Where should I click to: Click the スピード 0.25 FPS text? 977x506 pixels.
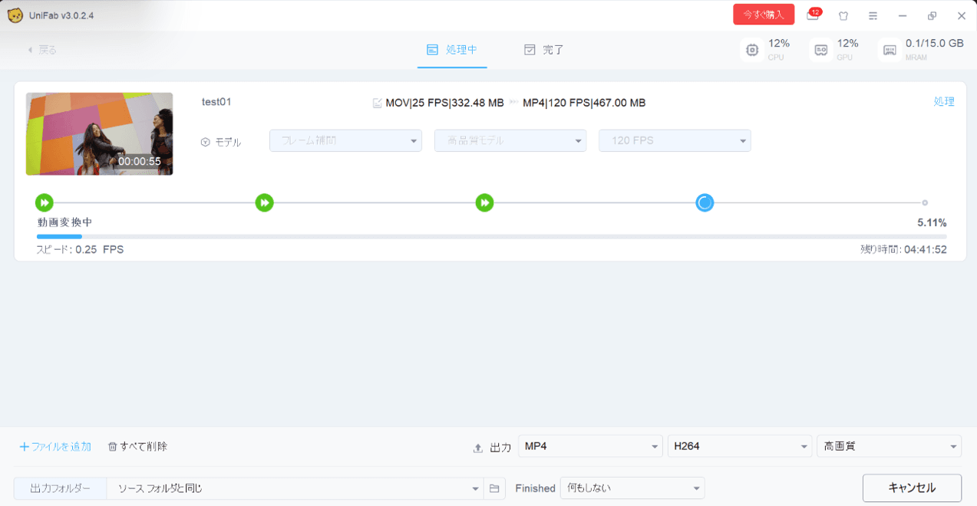(80, 249)
